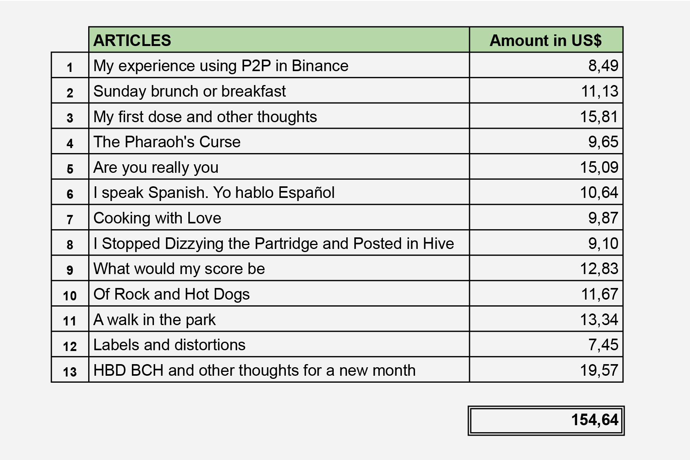The image size is (690, 460).
Task: Click the amount cell showing 15,09
Action: [x=546, y=167]
